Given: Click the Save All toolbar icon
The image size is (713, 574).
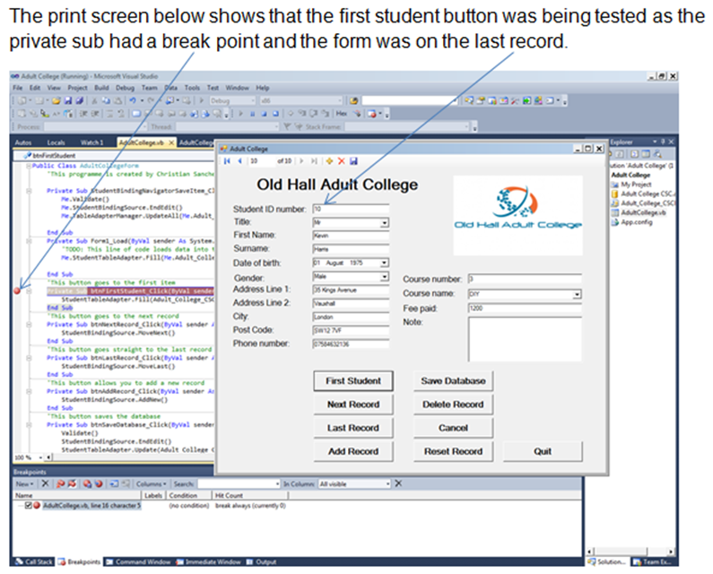Looking at the screenshot, I should click(79, 100).
